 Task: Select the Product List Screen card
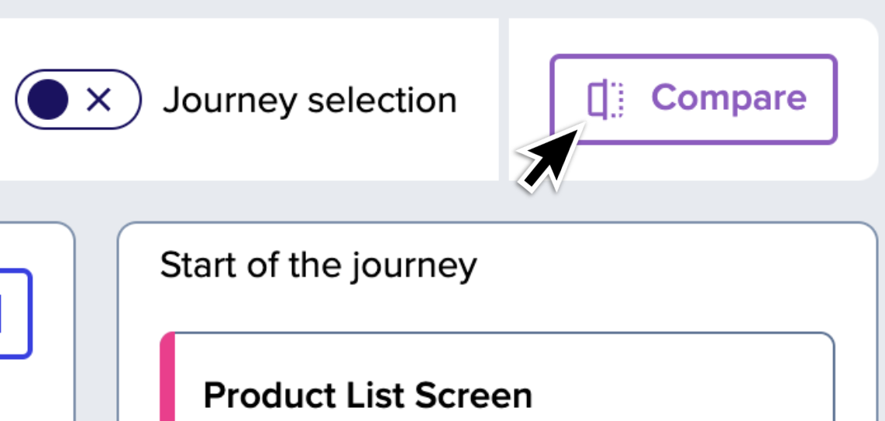[x=498, y=376]
